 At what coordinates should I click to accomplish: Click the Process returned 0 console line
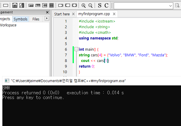click(63, 93)
